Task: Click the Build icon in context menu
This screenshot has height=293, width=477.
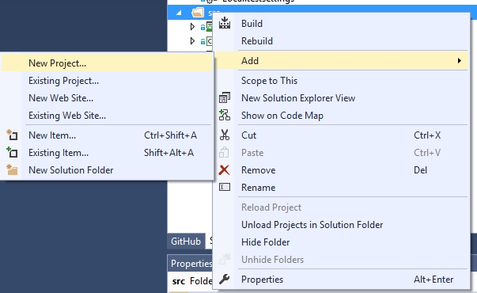Action: pos(225,23)
